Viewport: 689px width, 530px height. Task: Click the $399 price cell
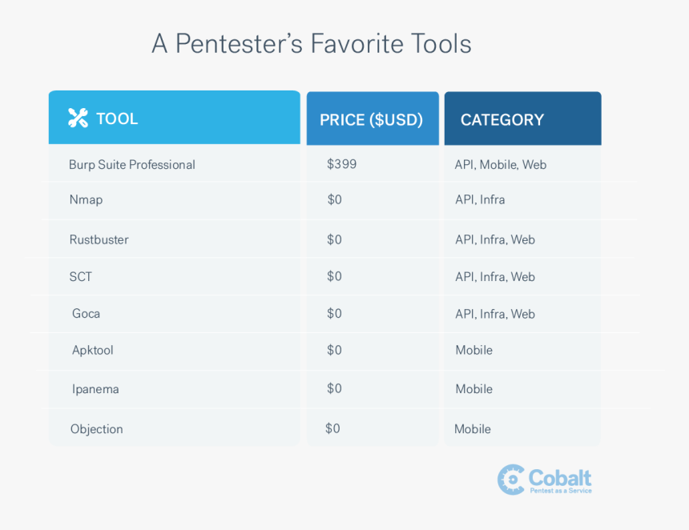click(342, 164)
